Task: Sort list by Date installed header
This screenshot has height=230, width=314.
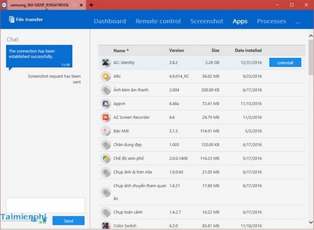Action: (x=248, y=50)
